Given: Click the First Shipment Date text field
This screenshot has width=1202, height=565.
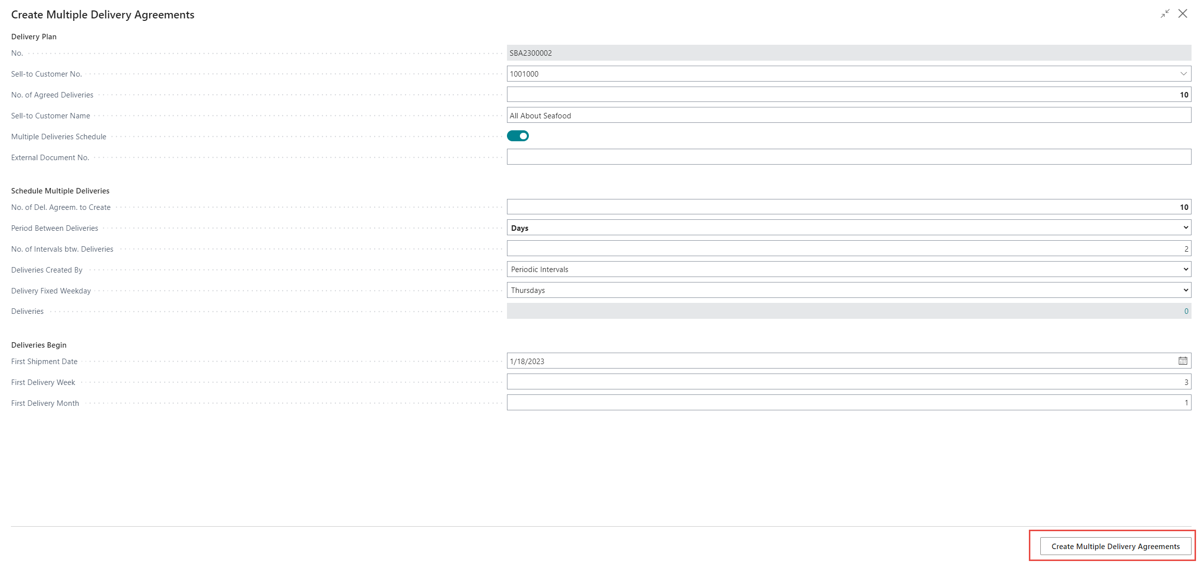Looking at the screenshot, I should click(x=841, y=361).
